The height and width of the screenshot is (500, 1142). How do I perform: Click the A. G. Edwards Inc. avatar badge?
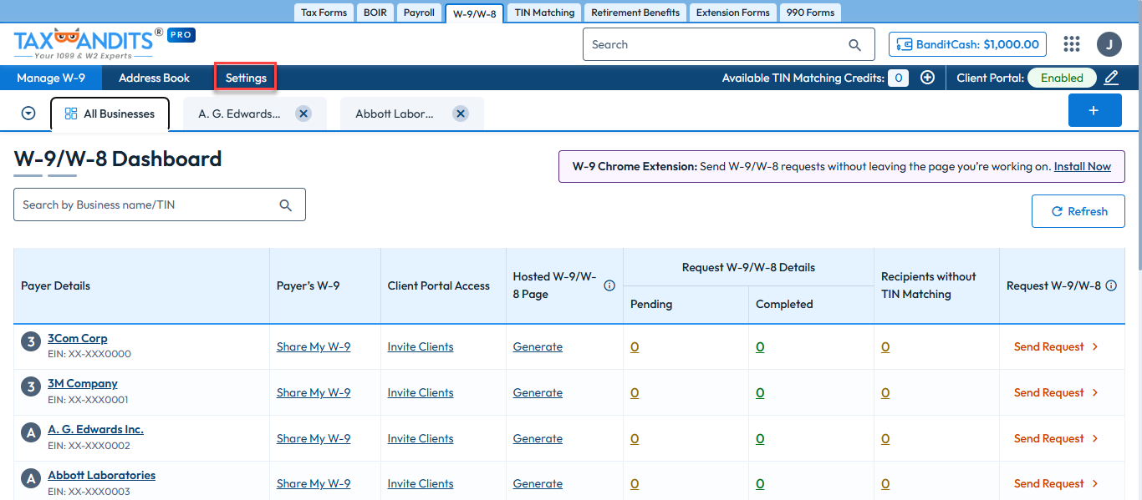[x=31, y=432]
